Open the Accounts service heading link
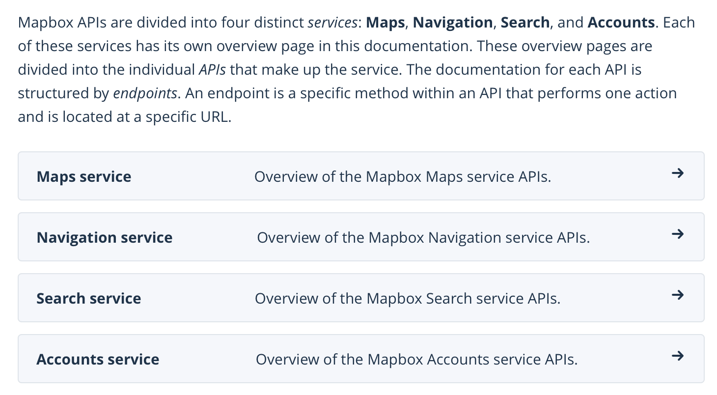The height and width of the screenshot is (395, 717). point(98,359)
